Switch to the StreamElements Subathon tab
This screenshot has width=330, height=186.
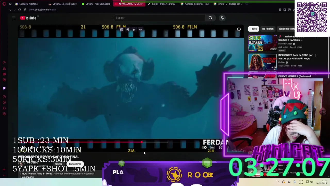pos(63,4)
